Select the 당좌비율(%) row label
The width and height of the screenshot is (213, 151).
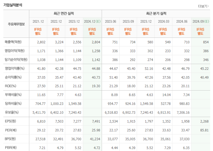click(x=13, y=104)
